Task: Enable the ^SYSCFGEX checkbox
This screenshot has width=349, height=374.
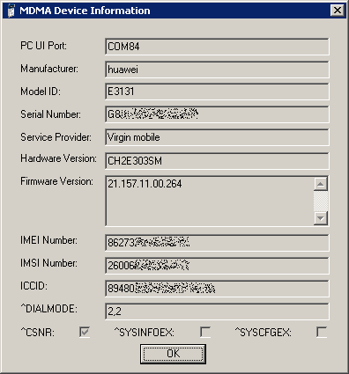Action: tap(322, 332)
